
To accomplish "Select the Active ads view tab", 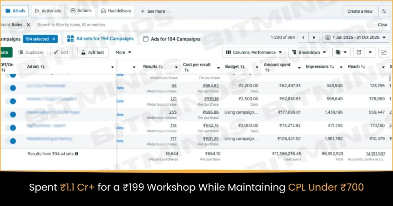I will click(x=48, y=11).
